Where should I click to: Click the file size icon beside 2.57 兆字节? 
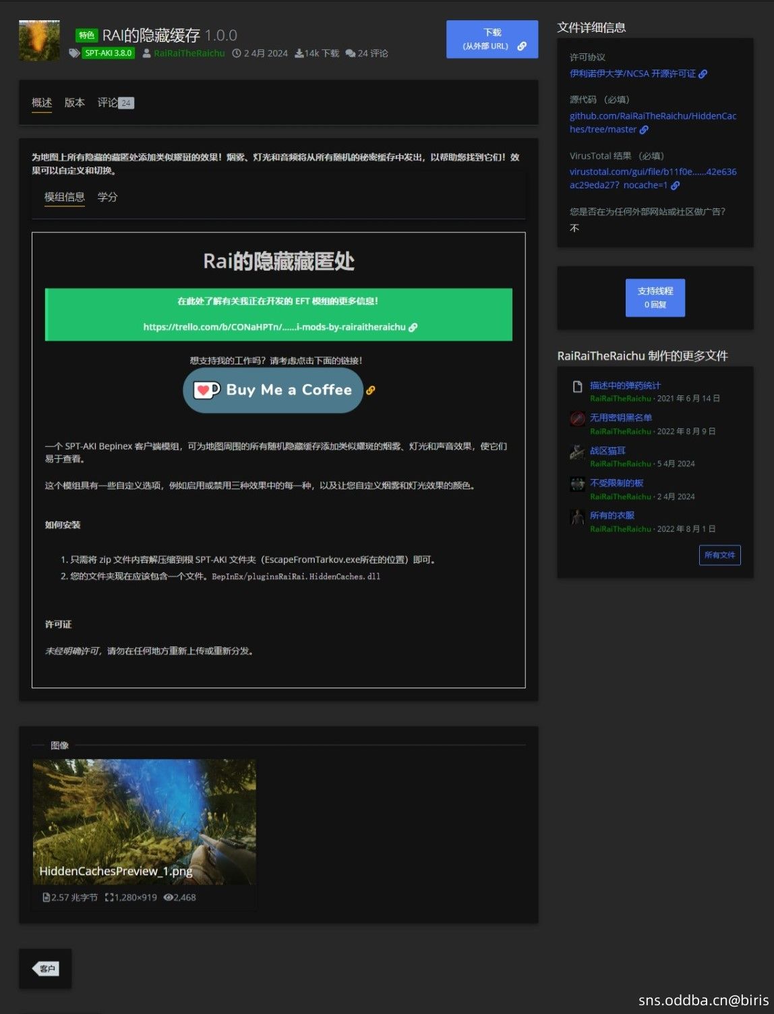point(46,897)
